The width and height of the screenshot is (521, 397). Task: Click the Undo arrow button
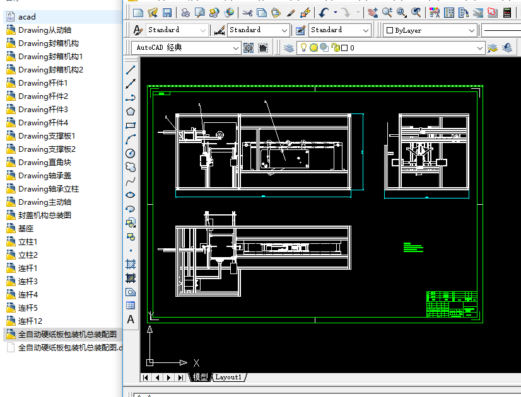tap(324, 12)
